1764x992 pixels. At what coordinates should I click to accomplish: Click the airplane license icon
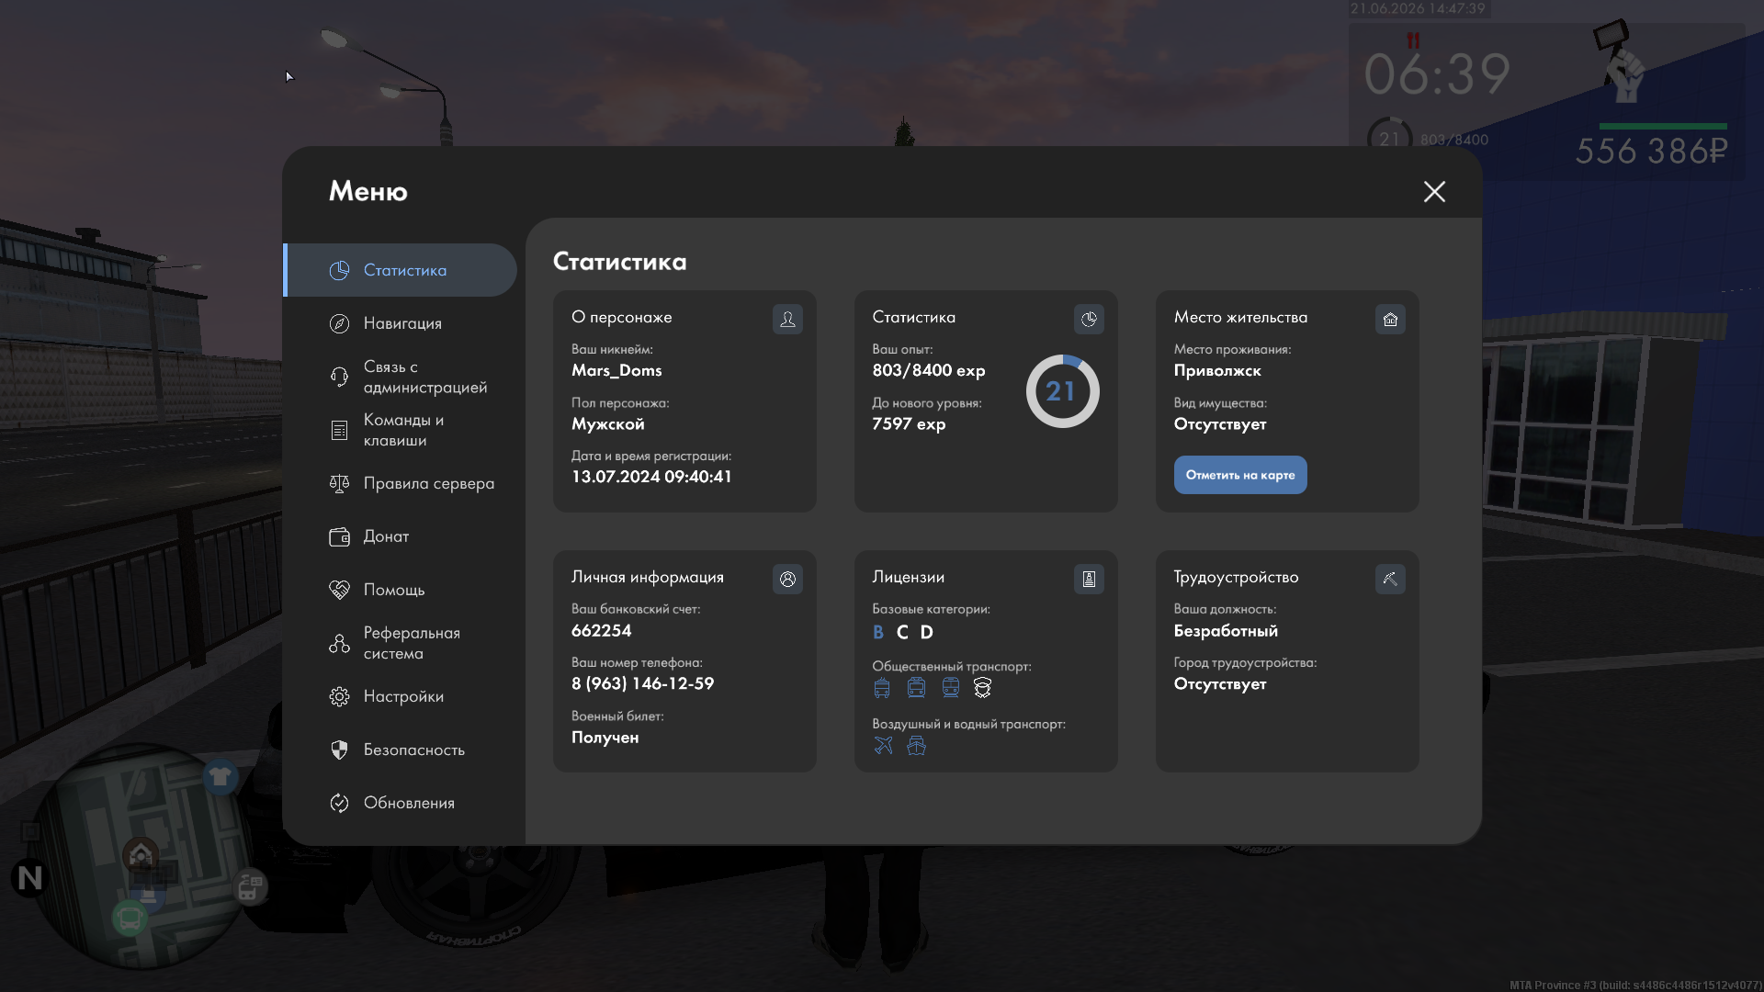click(x=883, y=745)
